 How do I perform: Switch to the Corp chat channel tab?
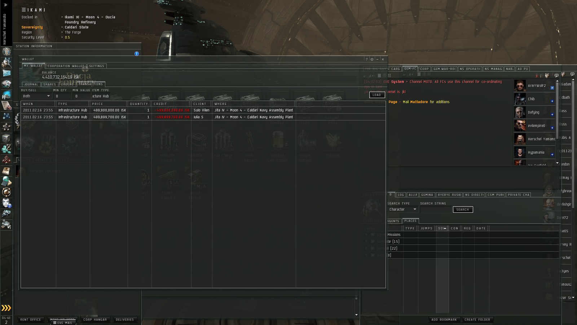[424, 69]
